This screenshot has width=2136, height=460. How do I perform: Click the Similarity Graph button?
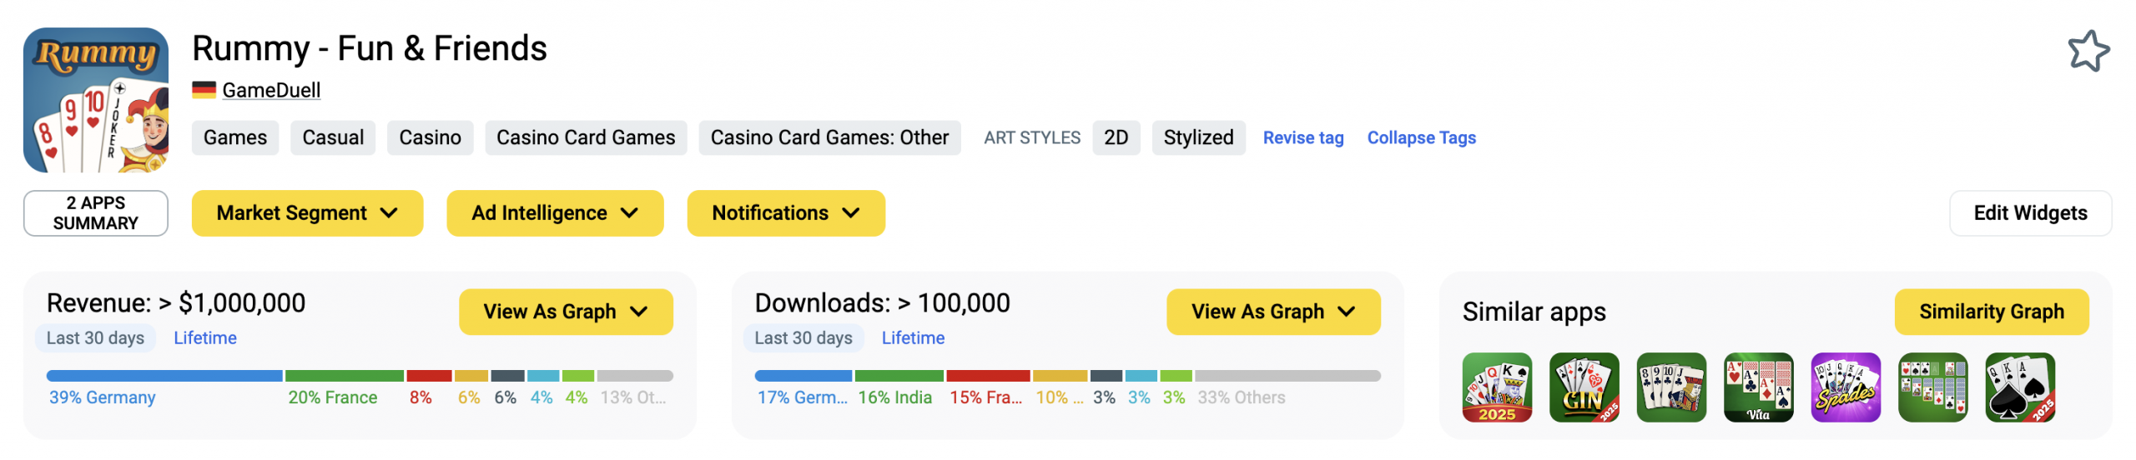point(1991,312)
